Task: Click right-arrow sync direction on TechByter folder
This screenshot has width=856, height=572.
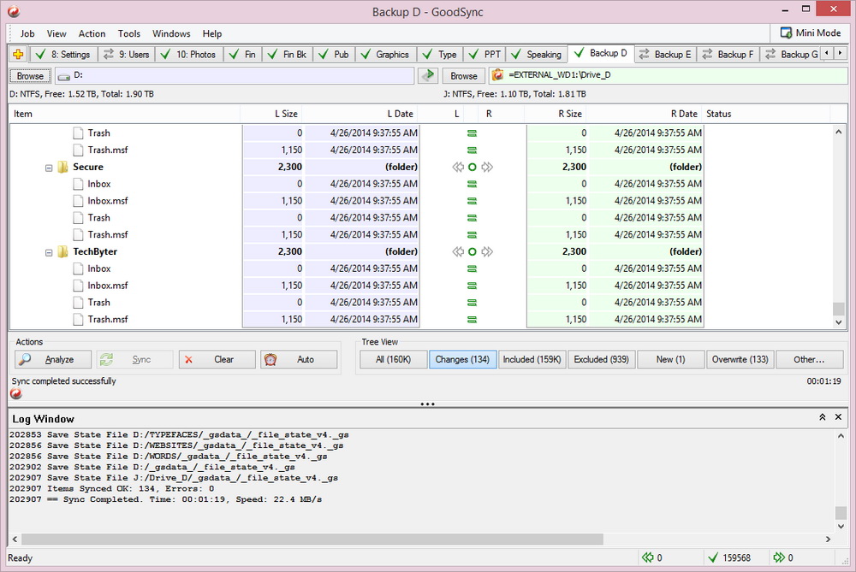Action: click(487, 251)
